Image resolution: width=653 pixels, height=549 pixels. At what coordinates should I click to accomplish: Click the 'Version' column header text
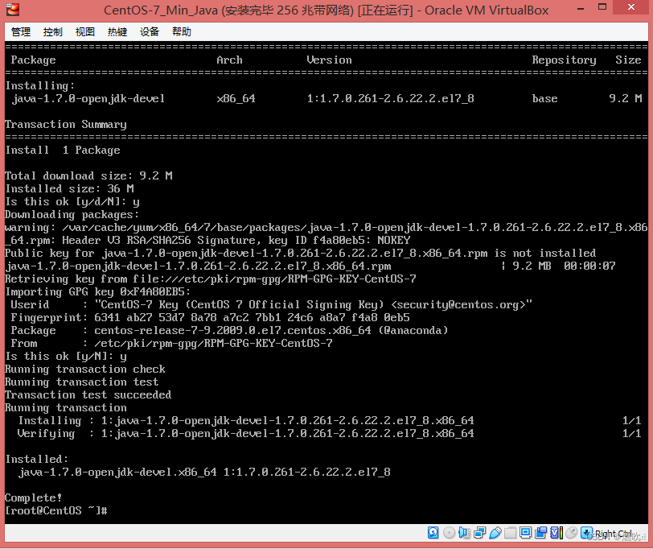pyautogui.click(x=329, y=60)
